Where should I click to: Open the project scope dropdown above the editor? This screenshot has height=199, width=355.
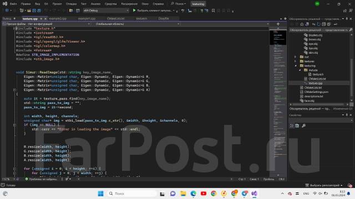click(47, 24)
